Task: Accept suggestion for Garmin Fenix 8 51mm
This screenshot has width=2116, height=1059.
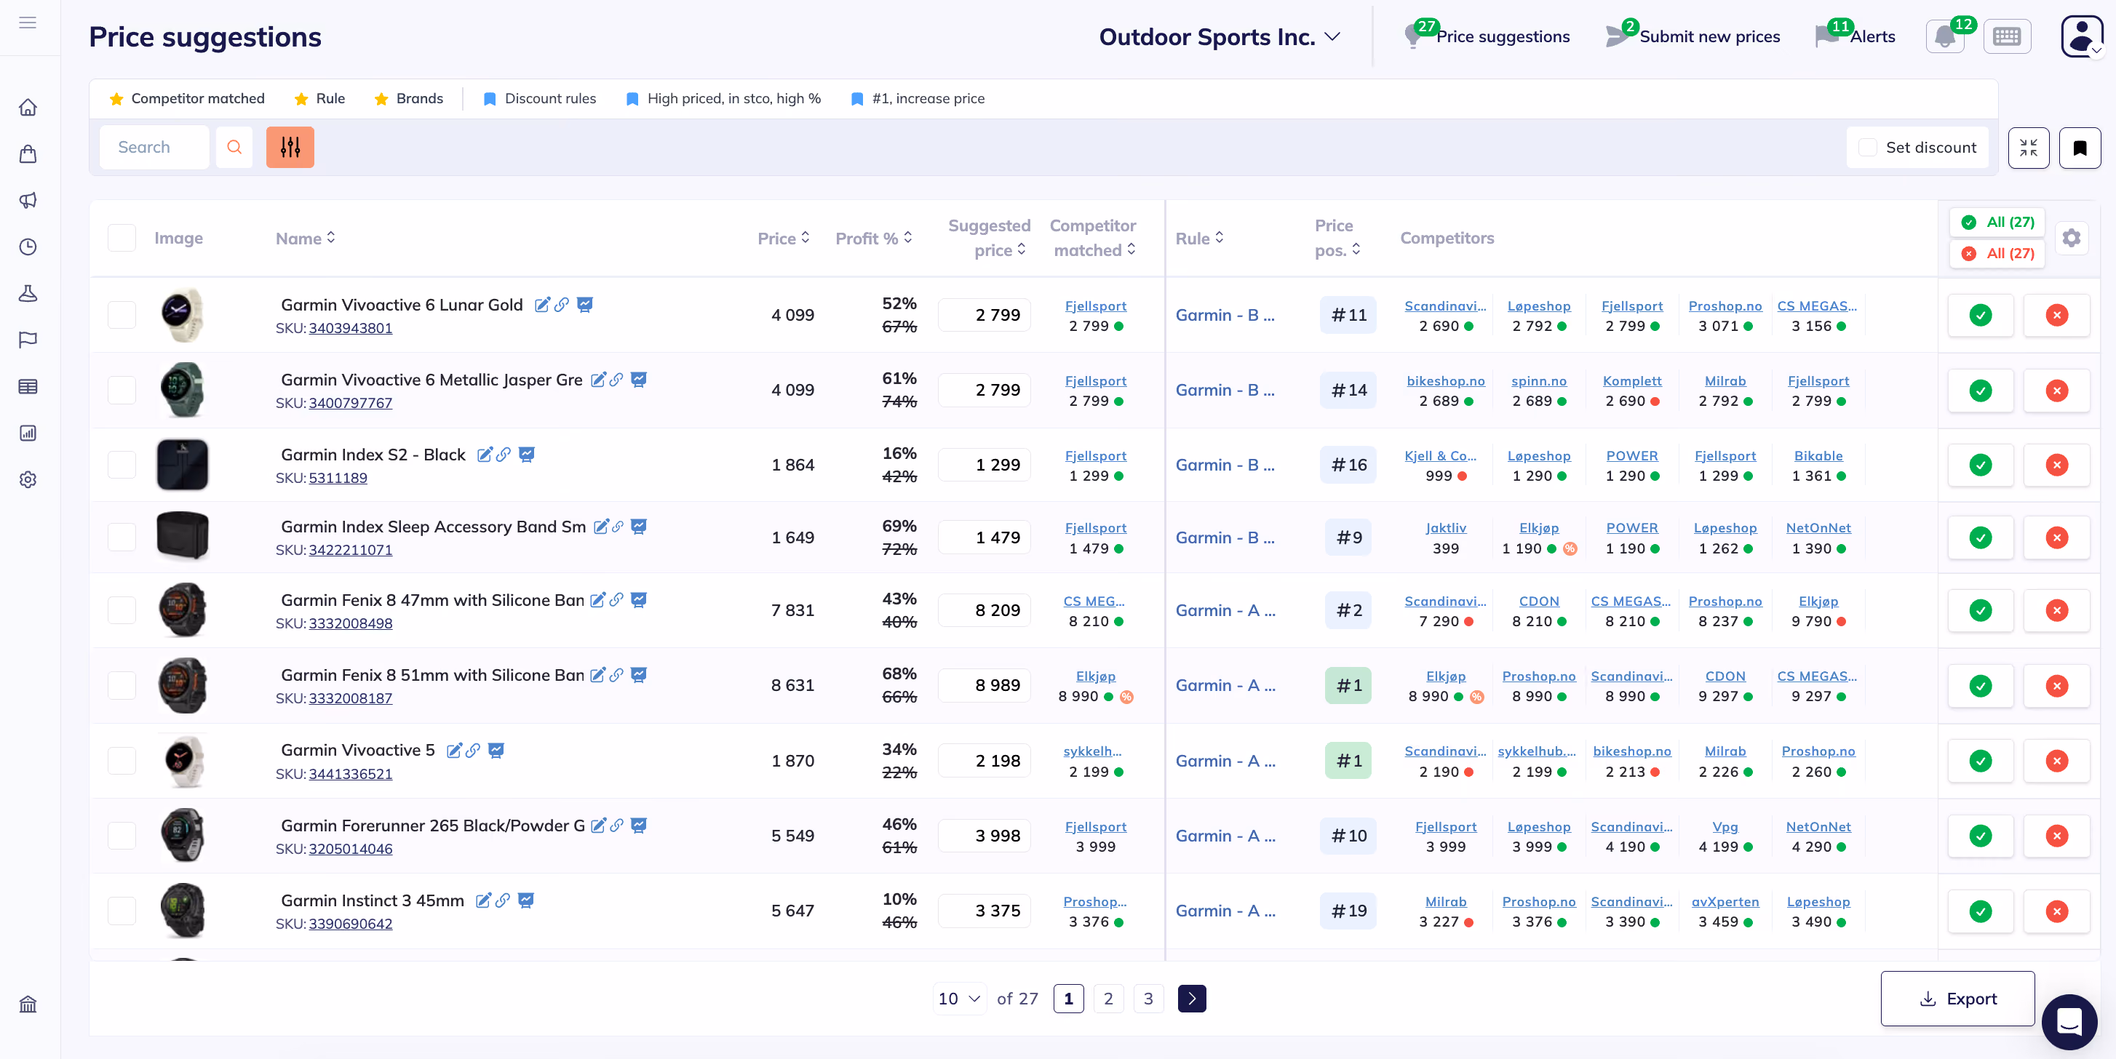Action: [x=1981, y=685]
